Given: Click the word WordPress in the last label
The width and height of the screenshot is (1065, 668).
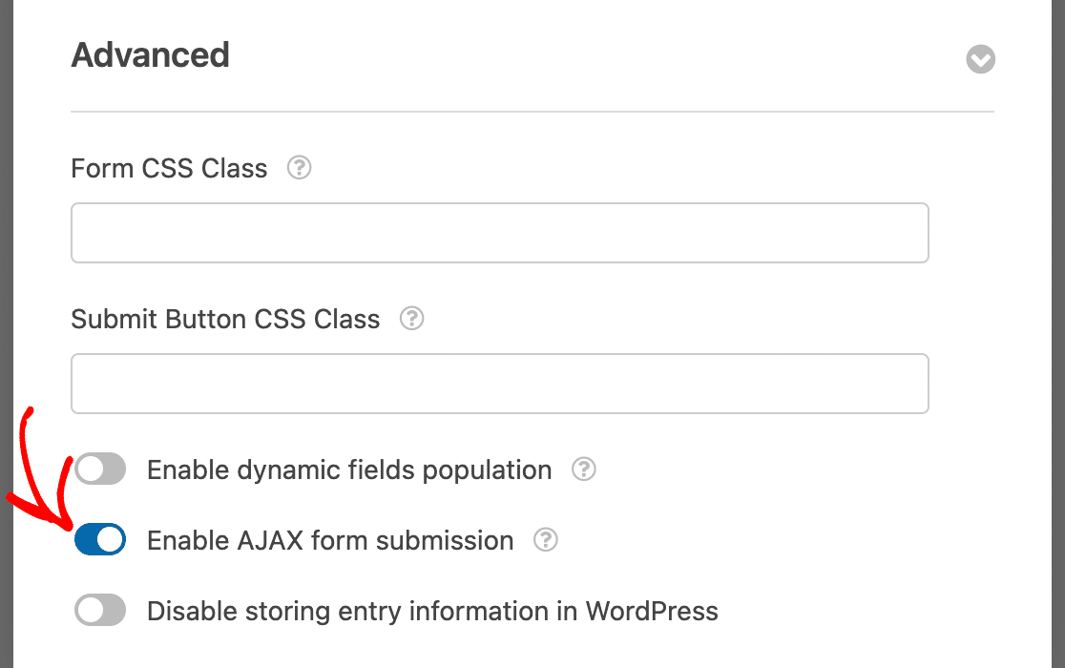Looking at the screenshot, I should [652, 612].
